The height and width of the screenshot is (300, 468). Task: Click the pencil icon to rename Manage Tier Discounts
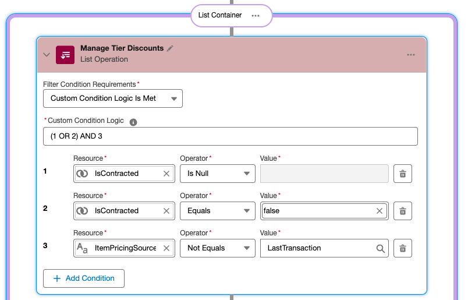[170, 49]
